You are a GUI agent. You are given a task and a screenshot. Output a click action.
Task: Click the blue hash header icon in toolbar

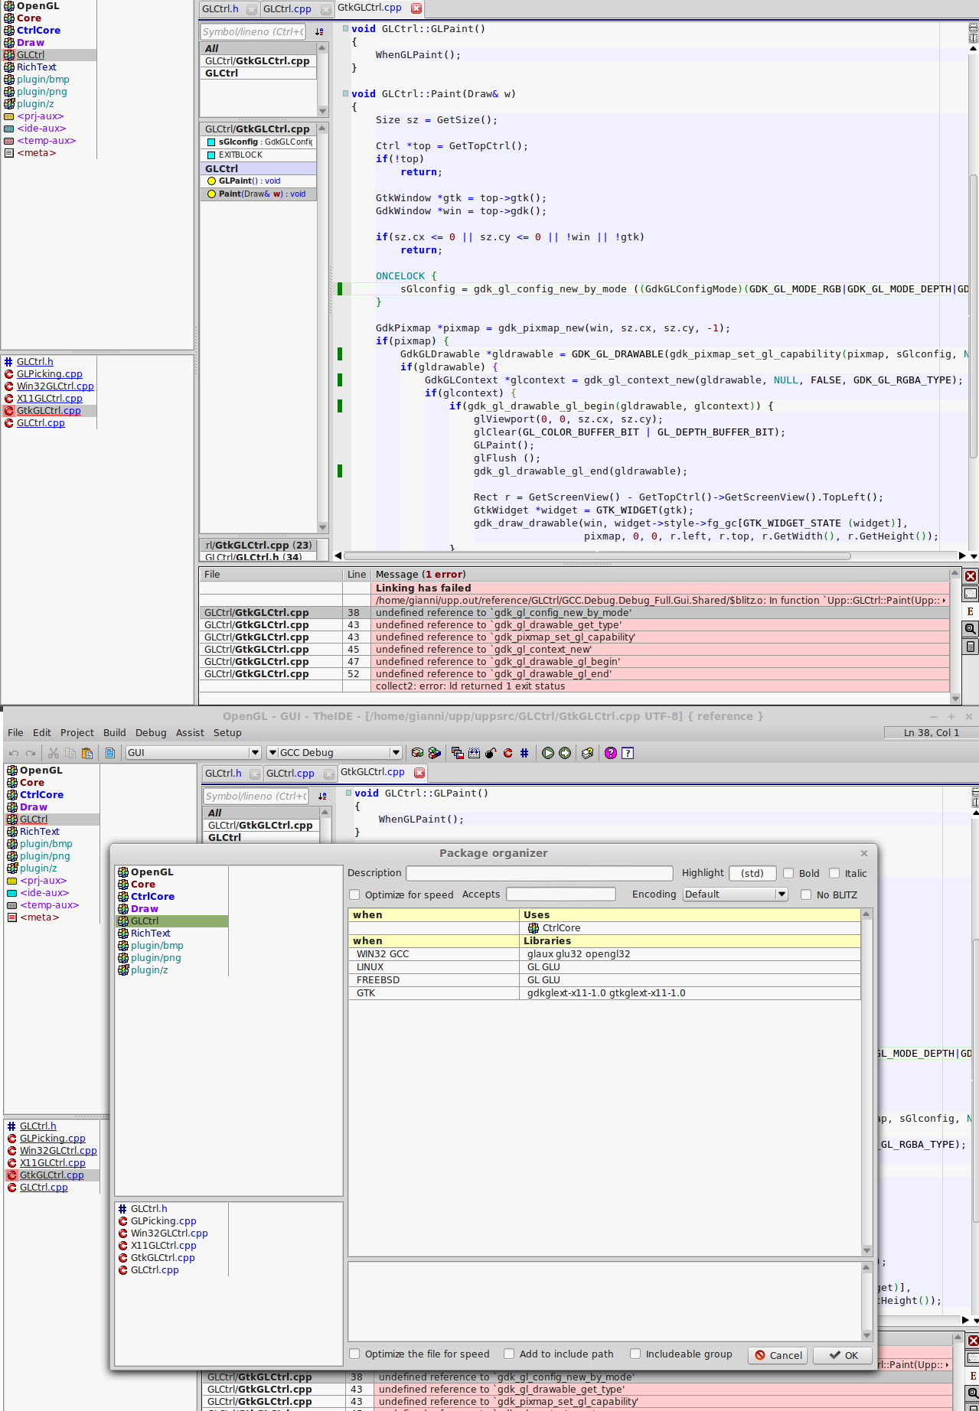pos(524,753)
